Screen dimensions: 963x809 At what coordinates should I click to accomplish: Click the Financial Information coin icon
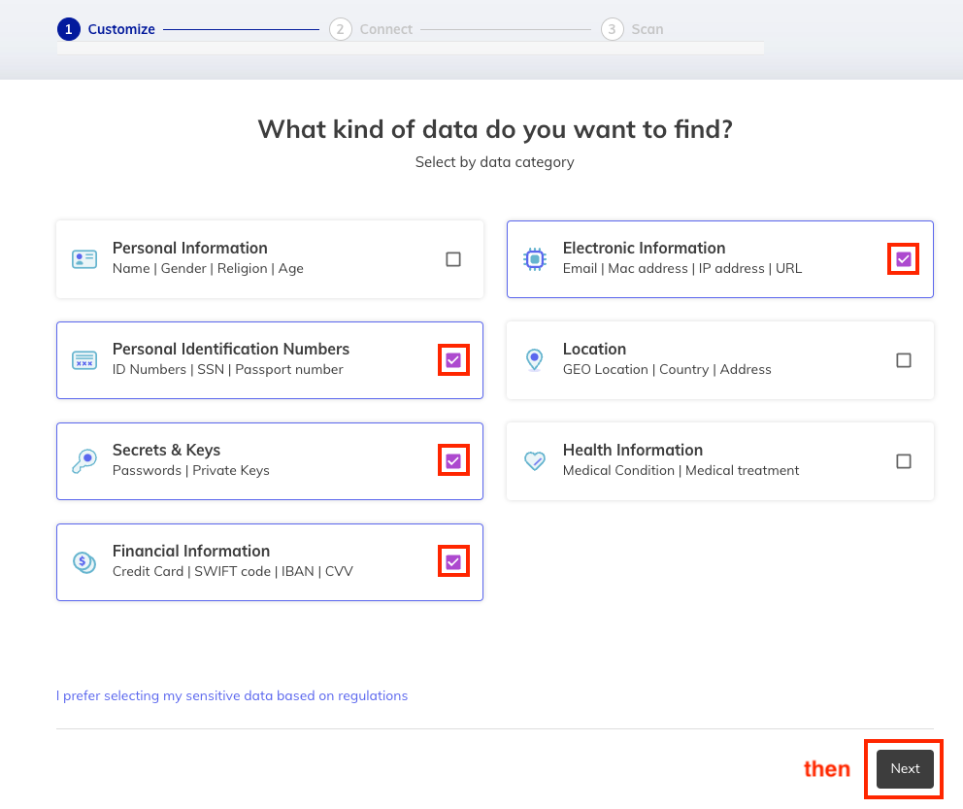click(84, 561)
